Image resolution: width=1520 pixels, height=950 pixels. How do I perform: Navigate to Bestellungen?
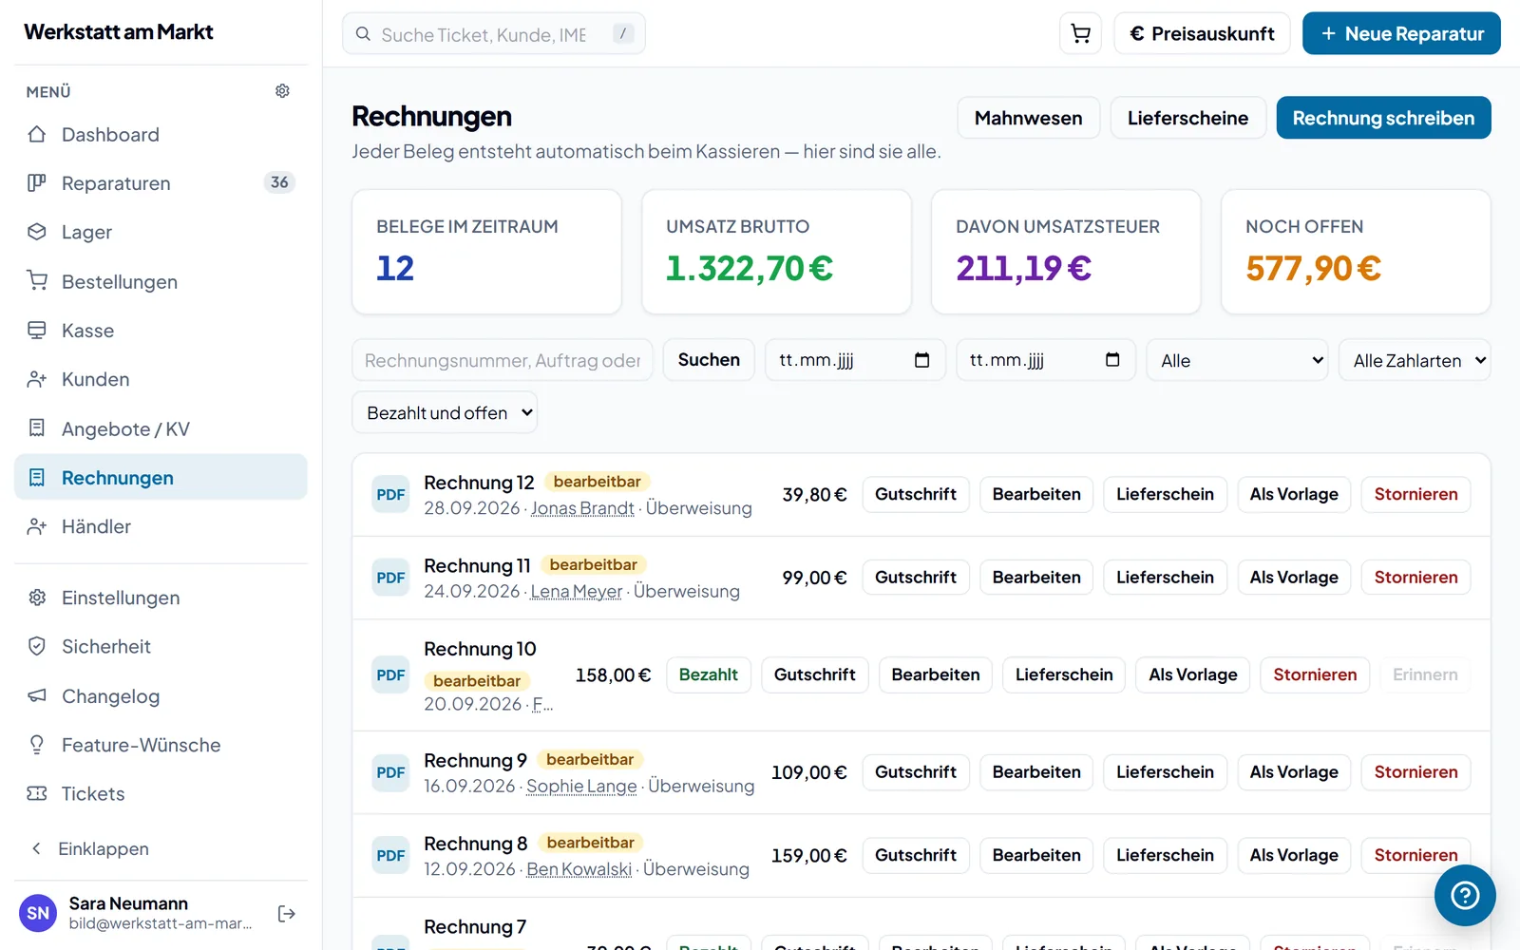coord(161,282)
